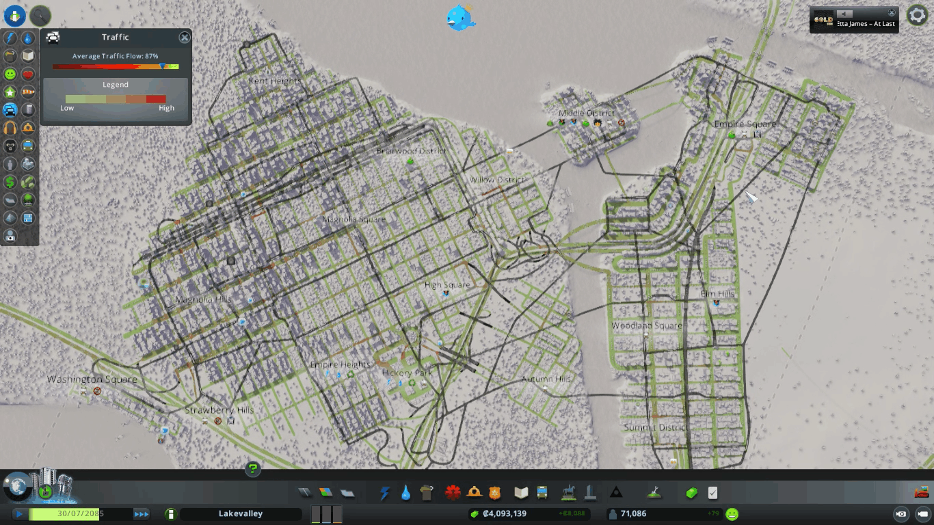The height and width of the screenshot is (525, 934).
Task: Close the radio panel
Action: (x=892, y=12)
